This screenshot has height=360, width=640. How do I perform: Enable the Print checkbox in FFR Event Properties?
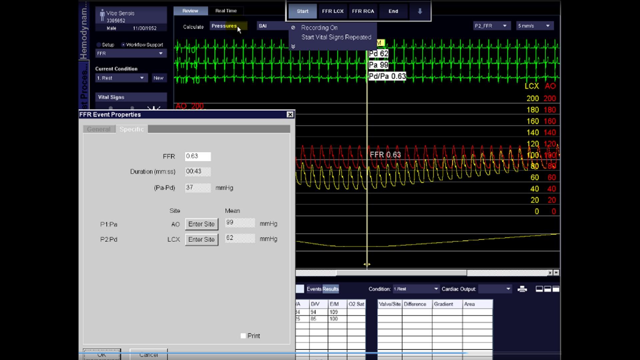[243, 336]
